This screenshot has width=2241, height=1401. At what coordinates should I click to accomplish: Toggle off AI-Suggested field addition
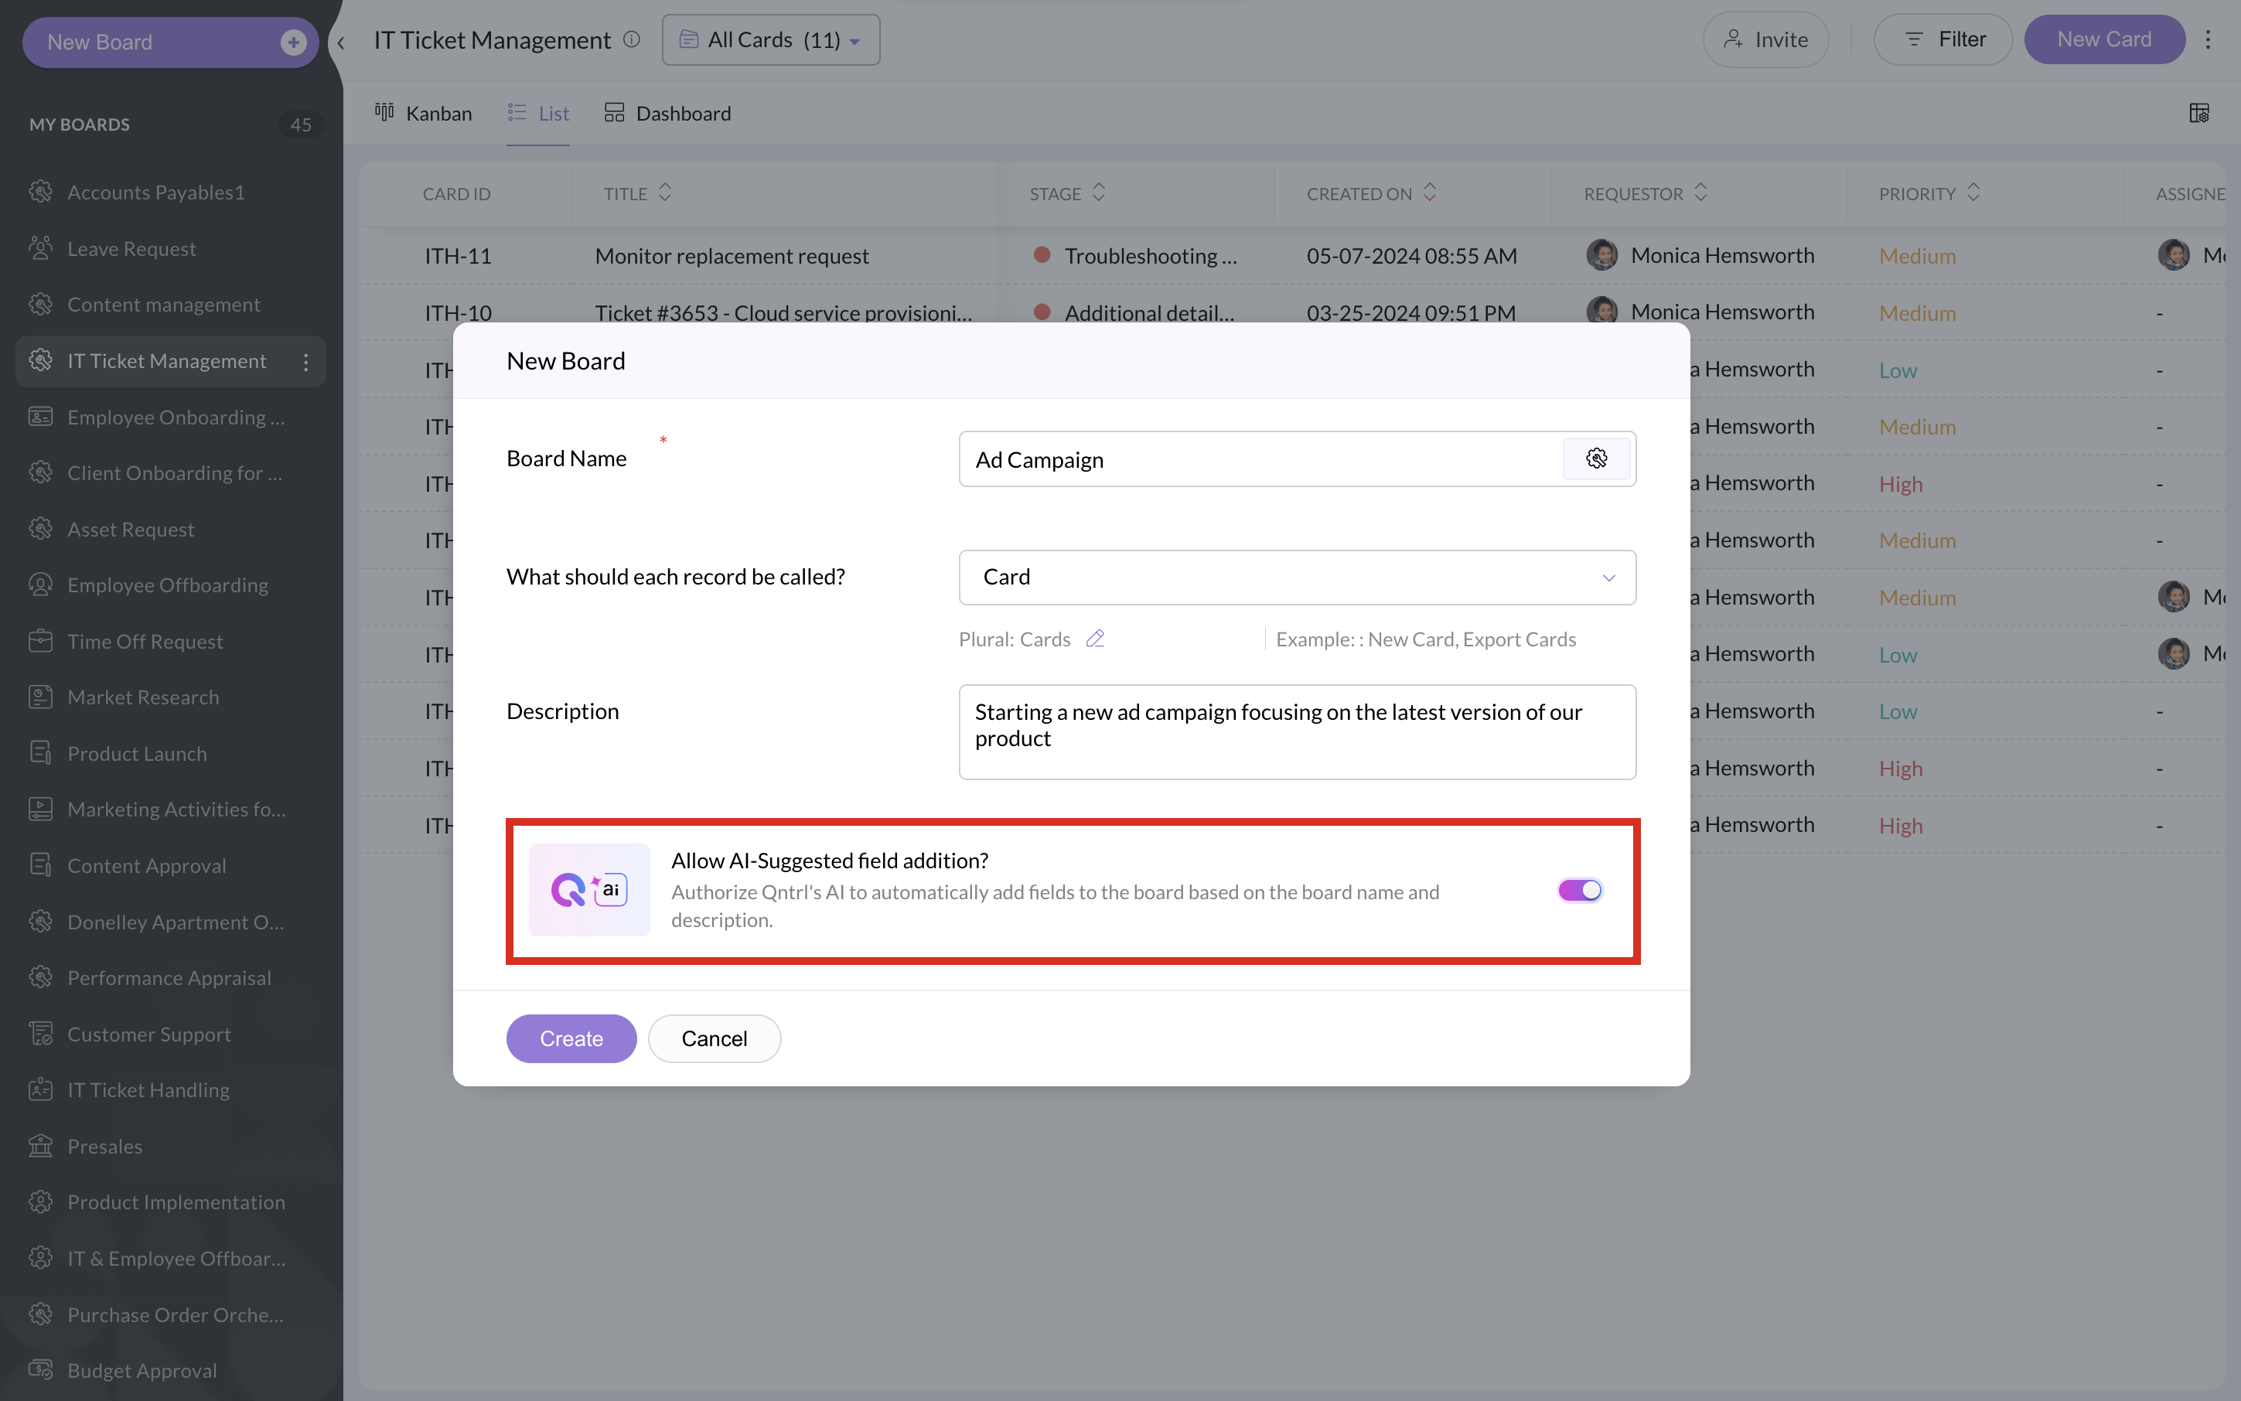click(x=1579, y=889)
